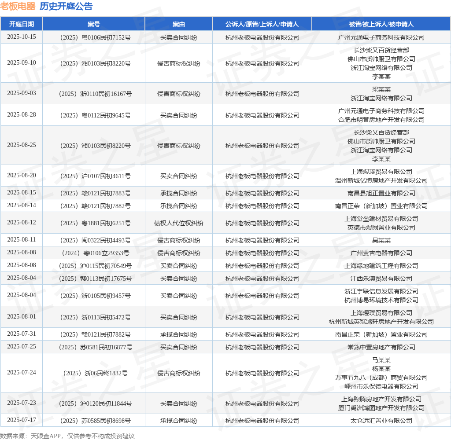Click defendant 万事五九八（成都）商贸有限公司
Image resolution: width=451 pixels, height=440 pixels.
[x=381, y=378]
